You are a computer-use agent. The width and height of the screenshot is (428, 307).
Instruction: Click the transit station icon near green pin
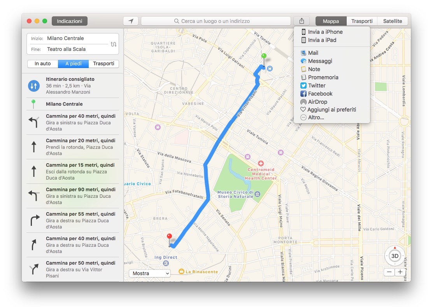(x=270, y=69)
